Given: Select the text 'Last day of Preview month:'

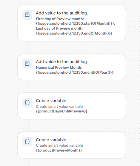Looking at the screenshot, I should point(60,28).
